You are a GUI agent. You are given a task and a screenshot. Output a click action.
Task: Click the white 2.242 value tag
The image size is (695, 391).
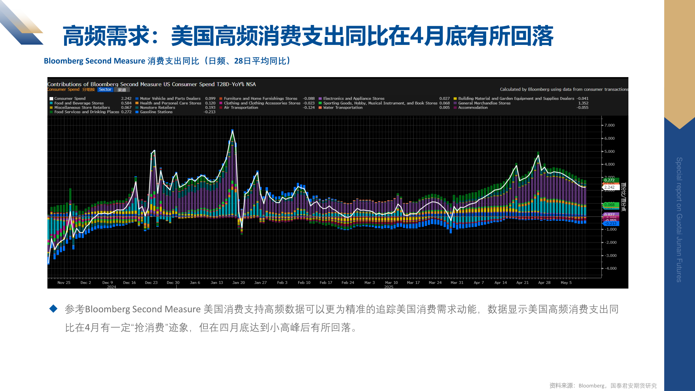click(610, 188)
